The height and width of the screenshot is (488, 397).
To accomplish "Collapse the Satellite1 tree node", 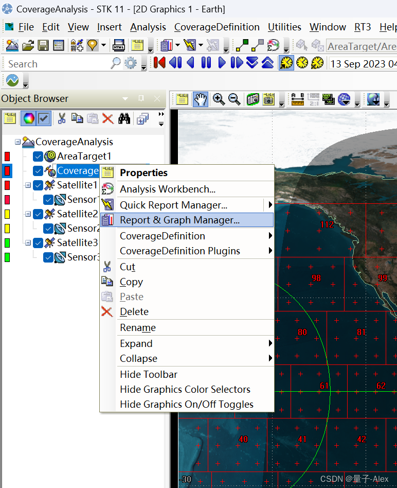I will click(x=28, y=185).
